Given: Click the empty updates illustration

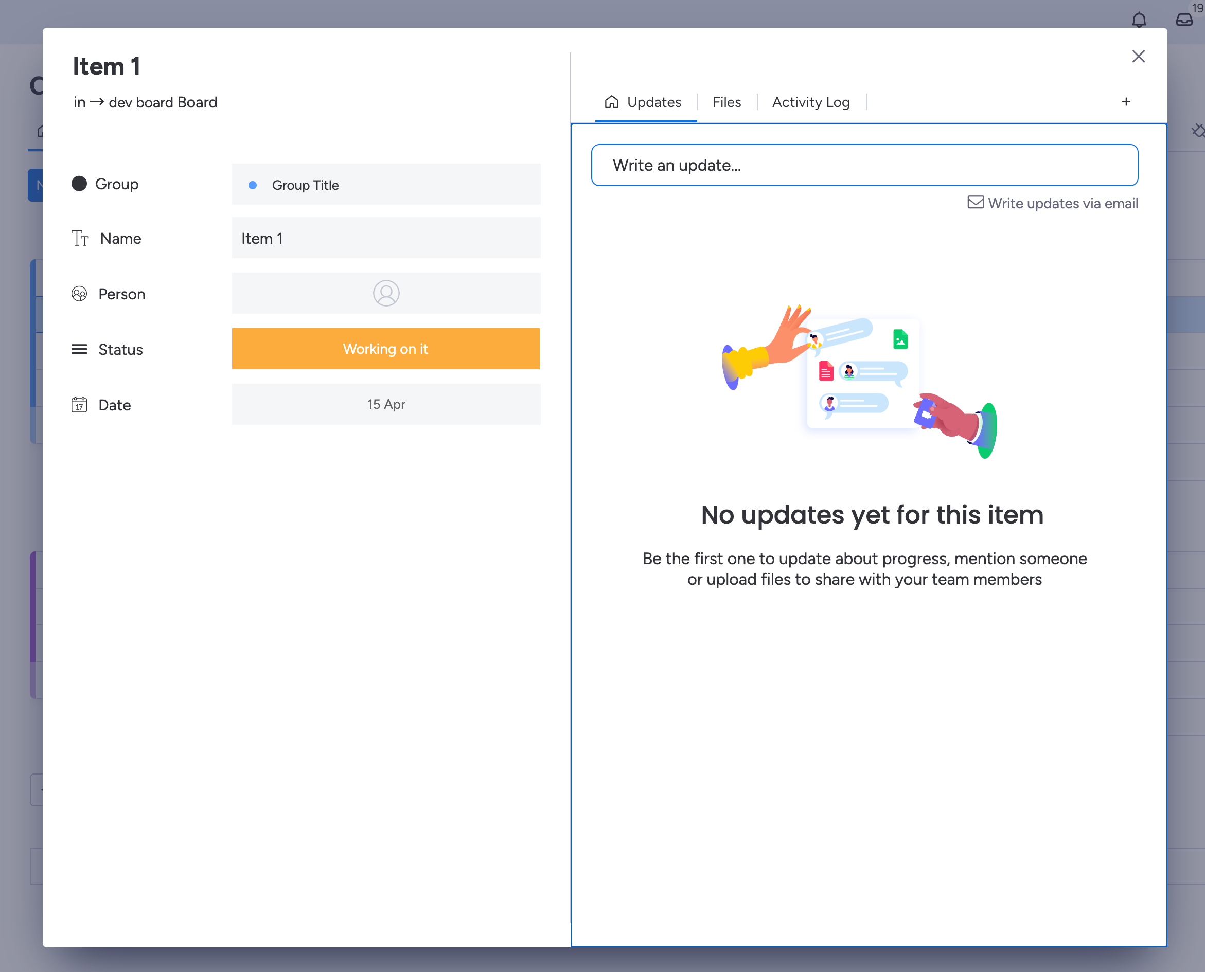Looking at the screenshot, I should click(x=860, y=381).
